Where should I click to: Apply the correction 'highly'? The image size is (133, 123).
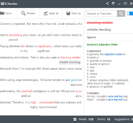point(34,107)
